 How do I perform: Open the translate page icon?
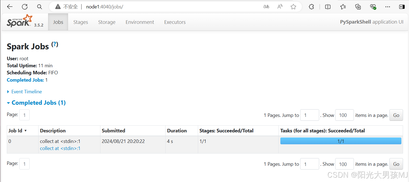click(266, 7)
